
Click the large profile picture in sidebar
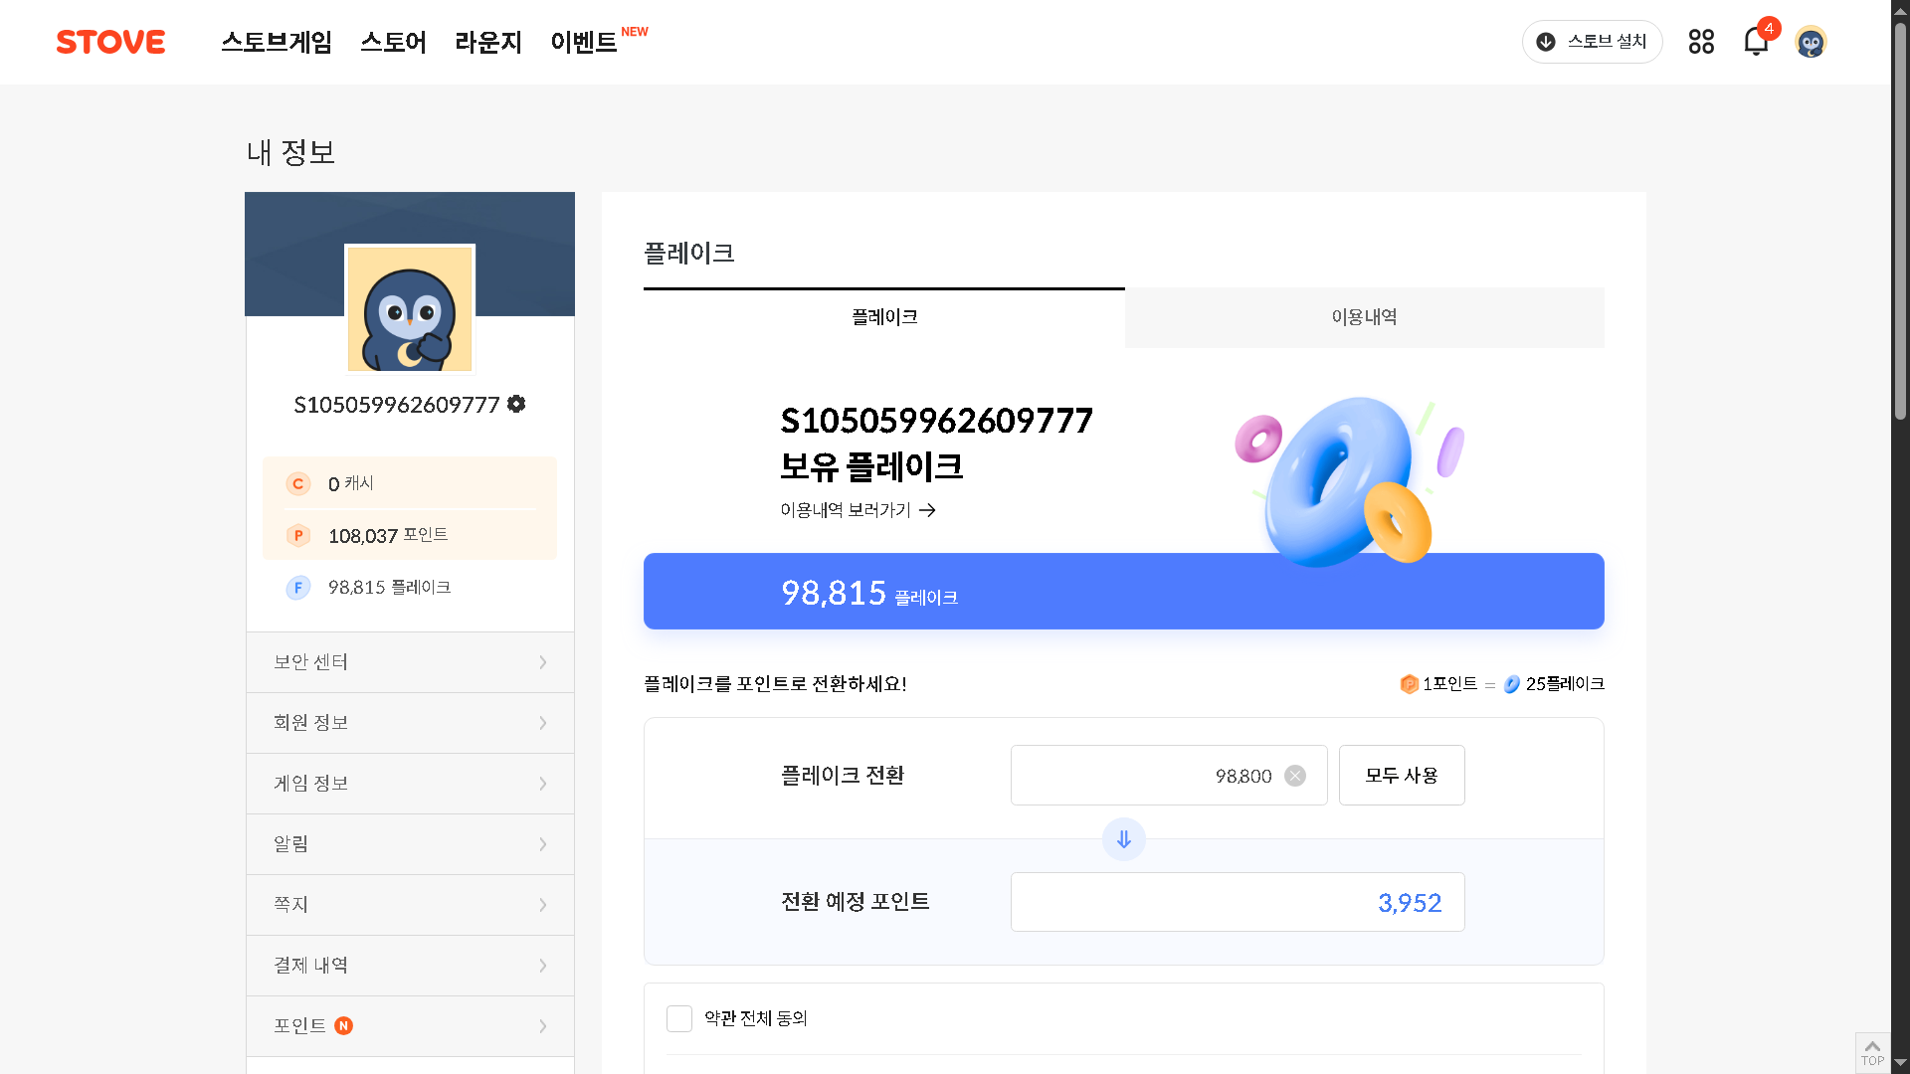tap(410, 308)
